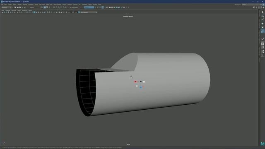Toggle snap to points

59,7
